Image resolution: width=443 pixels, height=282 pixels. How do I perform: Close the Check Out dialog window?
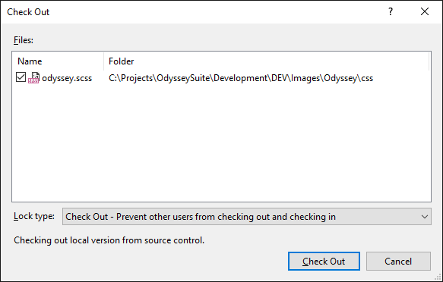425,12
